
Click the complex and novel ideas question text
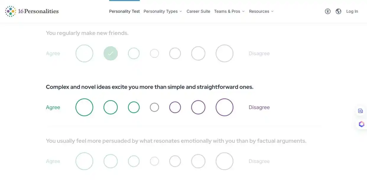pyautogui.click(x=150, y=87)
